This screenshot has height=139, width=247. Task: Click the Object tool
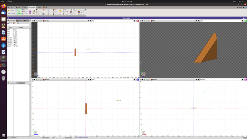[x=39, y=14]
